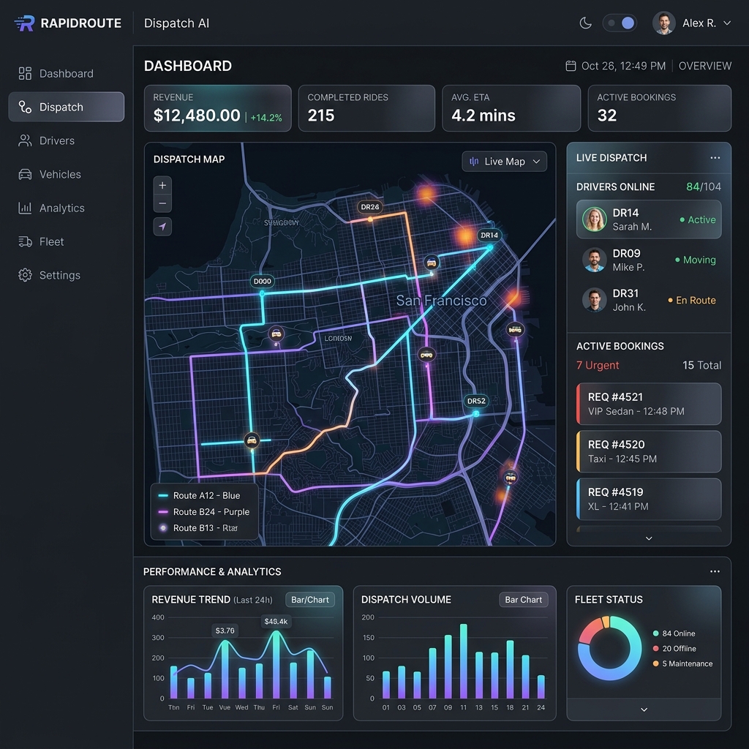Viewport: 749px width, 749px height.
Task: Open Alex R. profile avatar
Action: (664, 23)
